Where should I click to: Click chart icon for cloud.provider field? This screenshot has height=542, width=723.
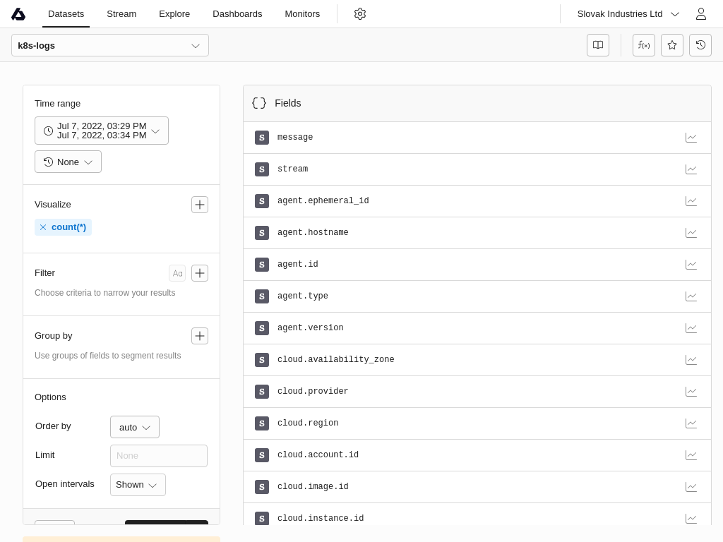coord(691,392)
